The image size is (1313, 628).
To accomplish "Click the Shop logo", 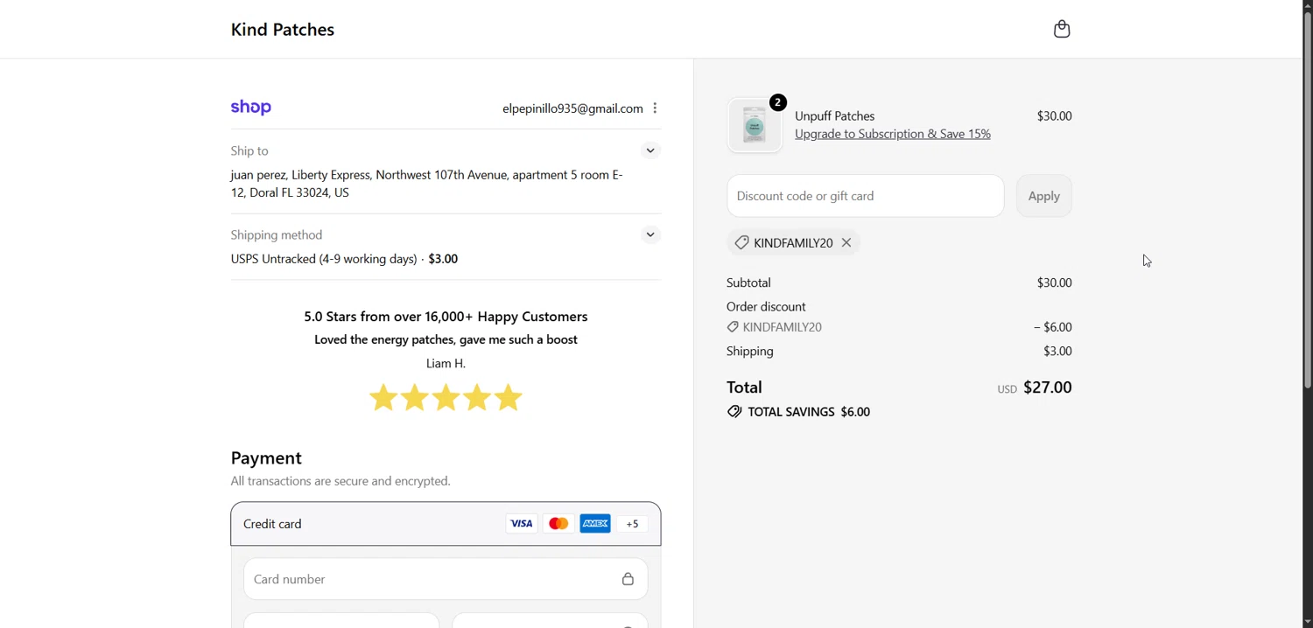I will tap(251, 108).
